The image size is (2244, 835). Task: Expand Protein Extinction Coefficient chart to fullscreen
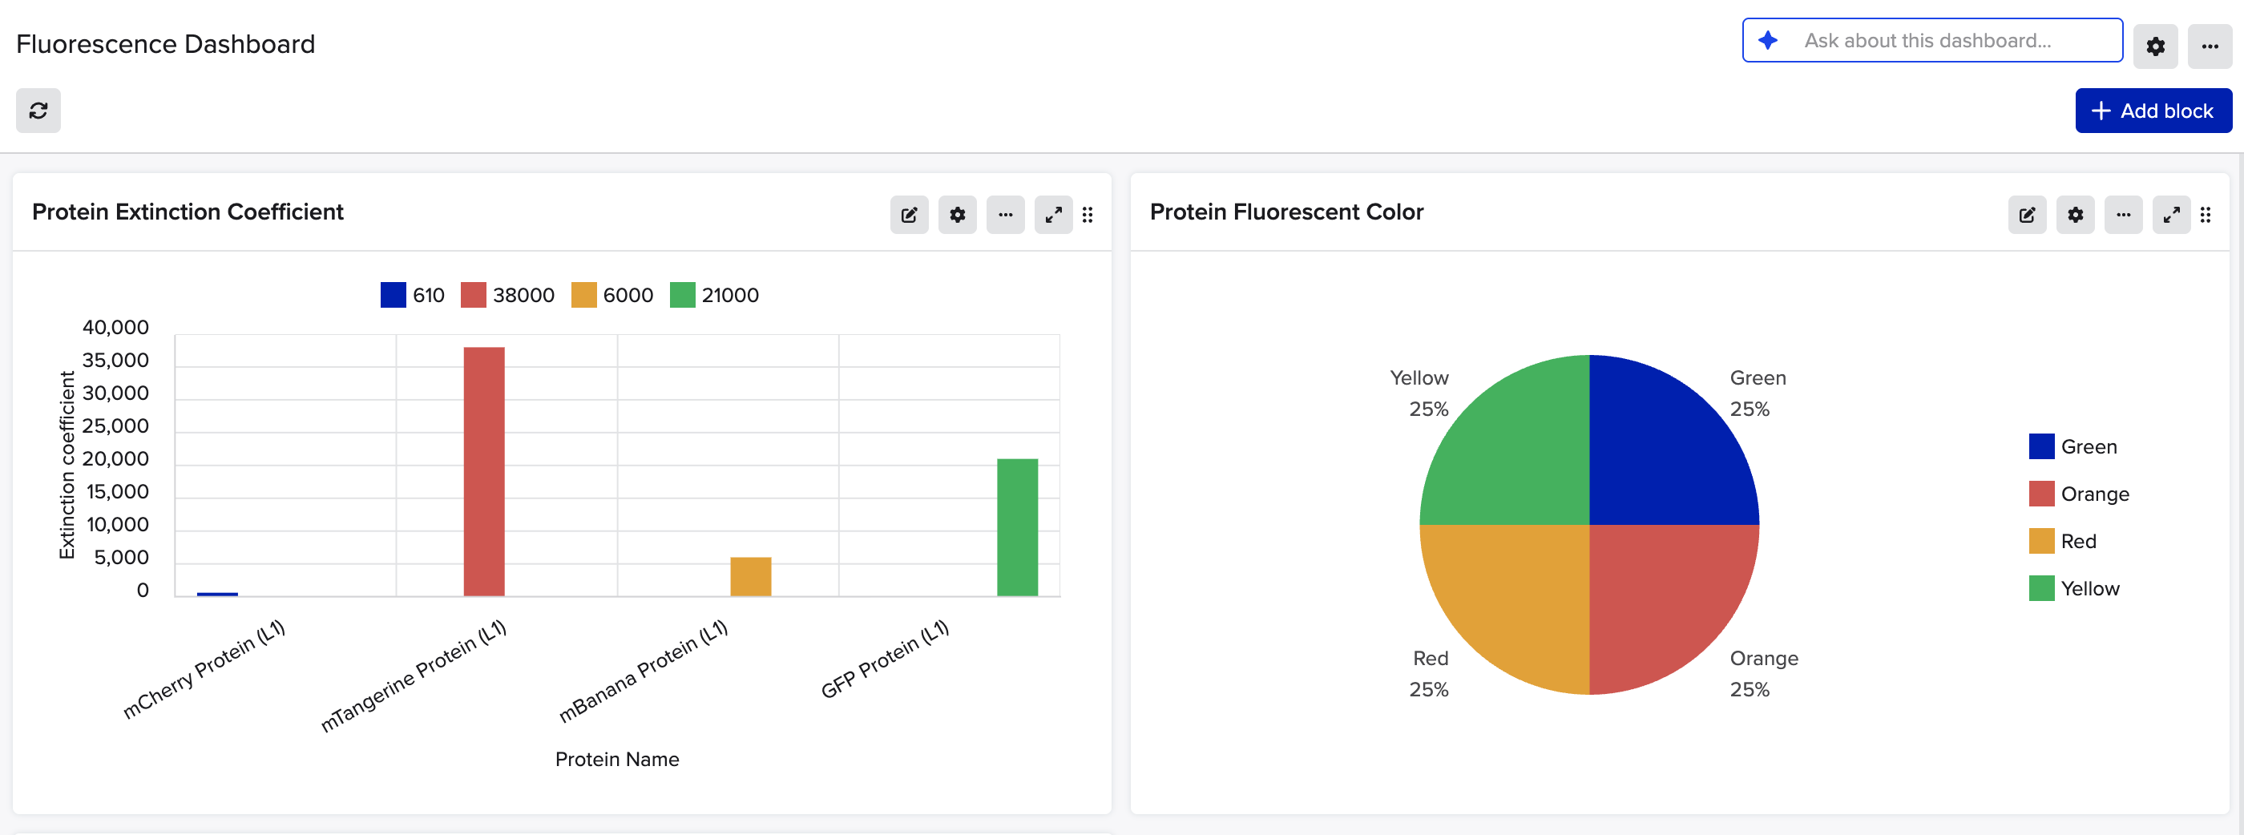[x=1052, y=215]
